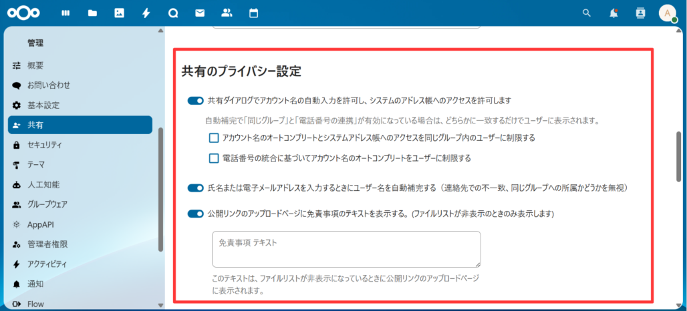This screenshot has height=311, width=687.
Task: Go to 基本設定 settings section
Action: coord(43,105)
